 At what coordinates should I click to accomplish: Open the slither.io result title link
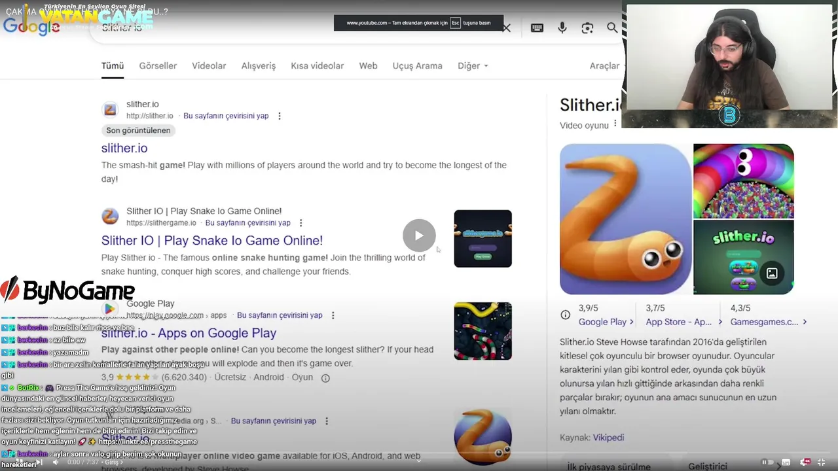point(124,148)
